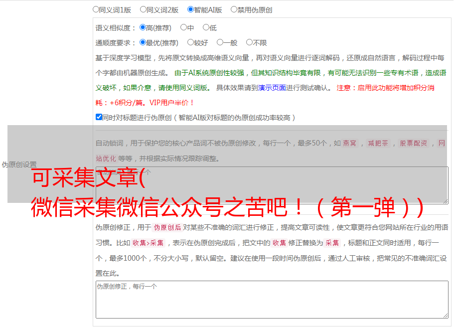
Task: Open the 演示页面 link
Action: tap(272, 88)
